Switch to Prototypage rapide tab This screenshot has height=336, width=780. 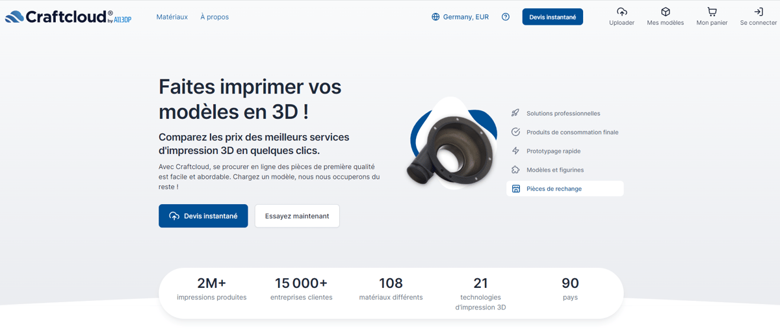pyautogui.click(x=564, y=151)
